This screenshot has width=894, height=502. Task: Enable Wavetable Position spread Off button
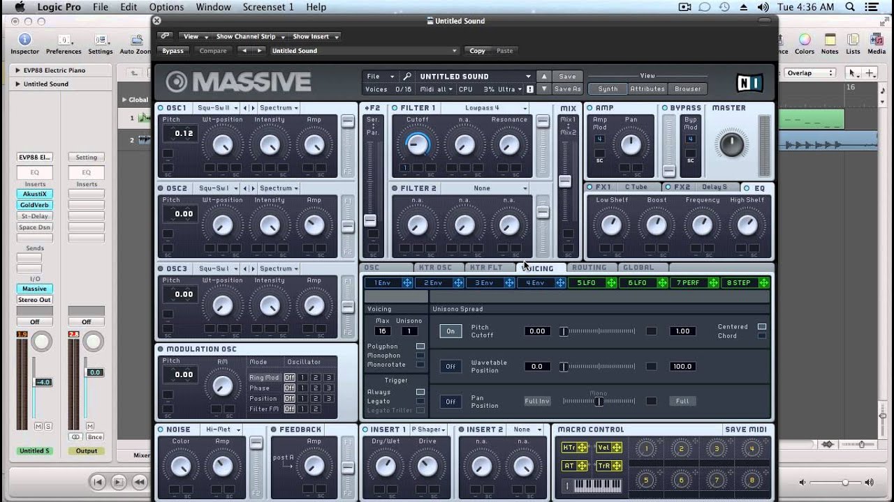pos(450,366)
